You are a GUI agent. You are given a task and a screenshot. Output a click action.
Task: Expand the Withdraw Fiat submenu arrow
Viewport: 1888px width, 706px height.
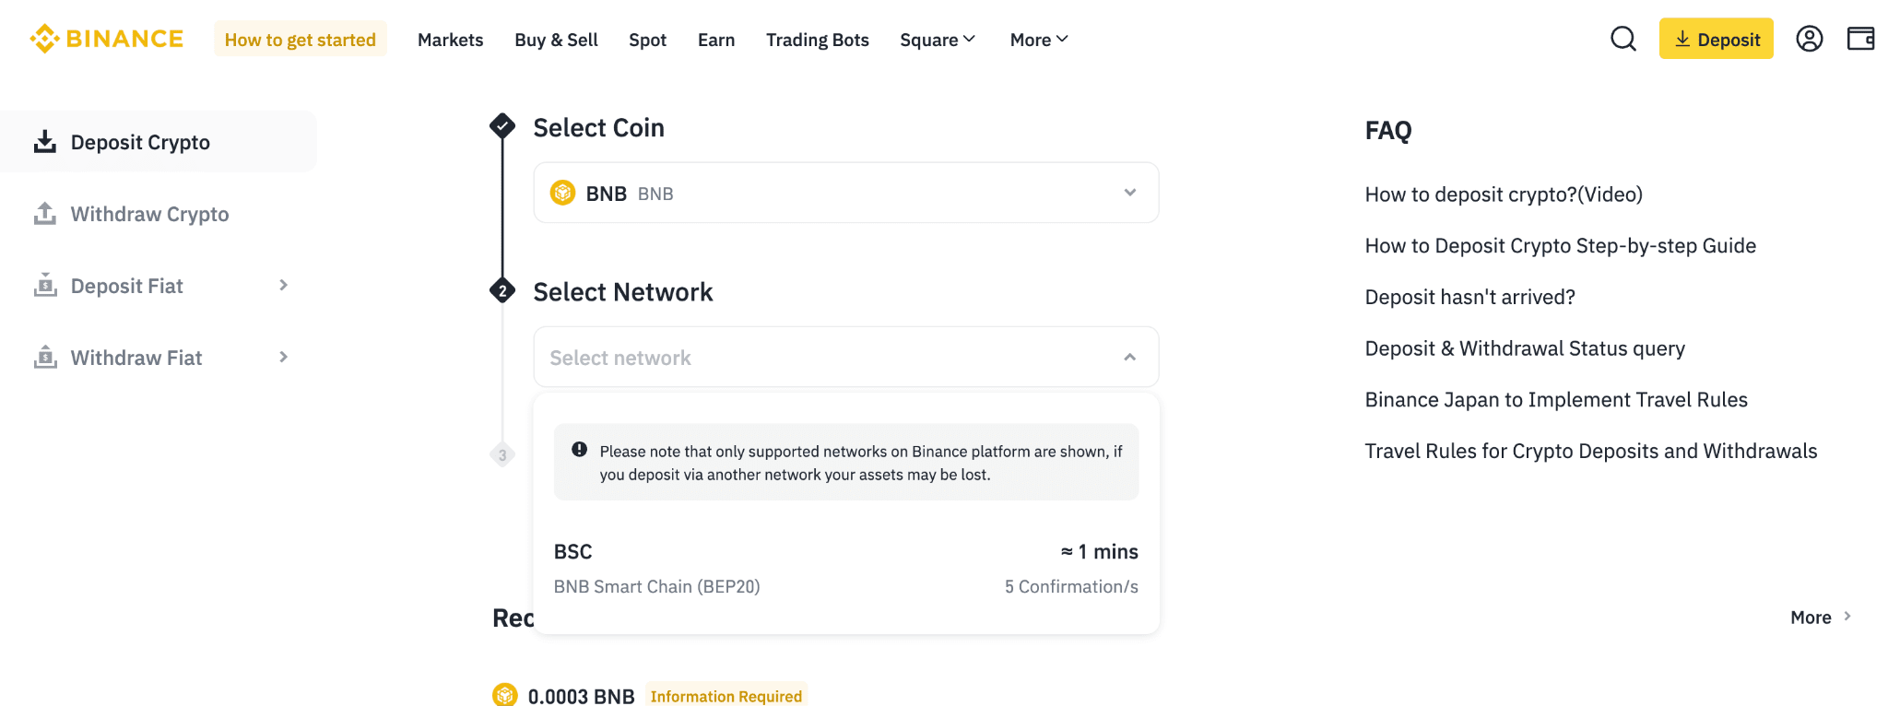click(x=284, y=357)
